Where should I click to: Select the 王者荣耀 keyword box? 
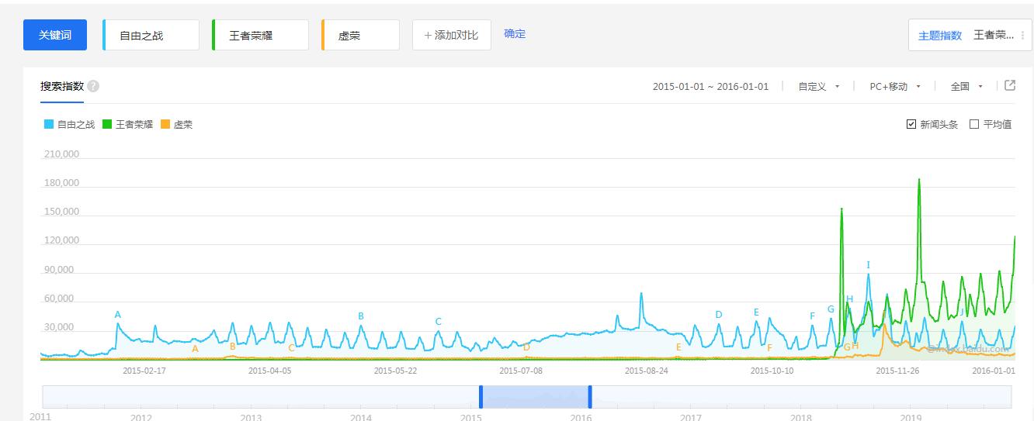pos(260,36)
